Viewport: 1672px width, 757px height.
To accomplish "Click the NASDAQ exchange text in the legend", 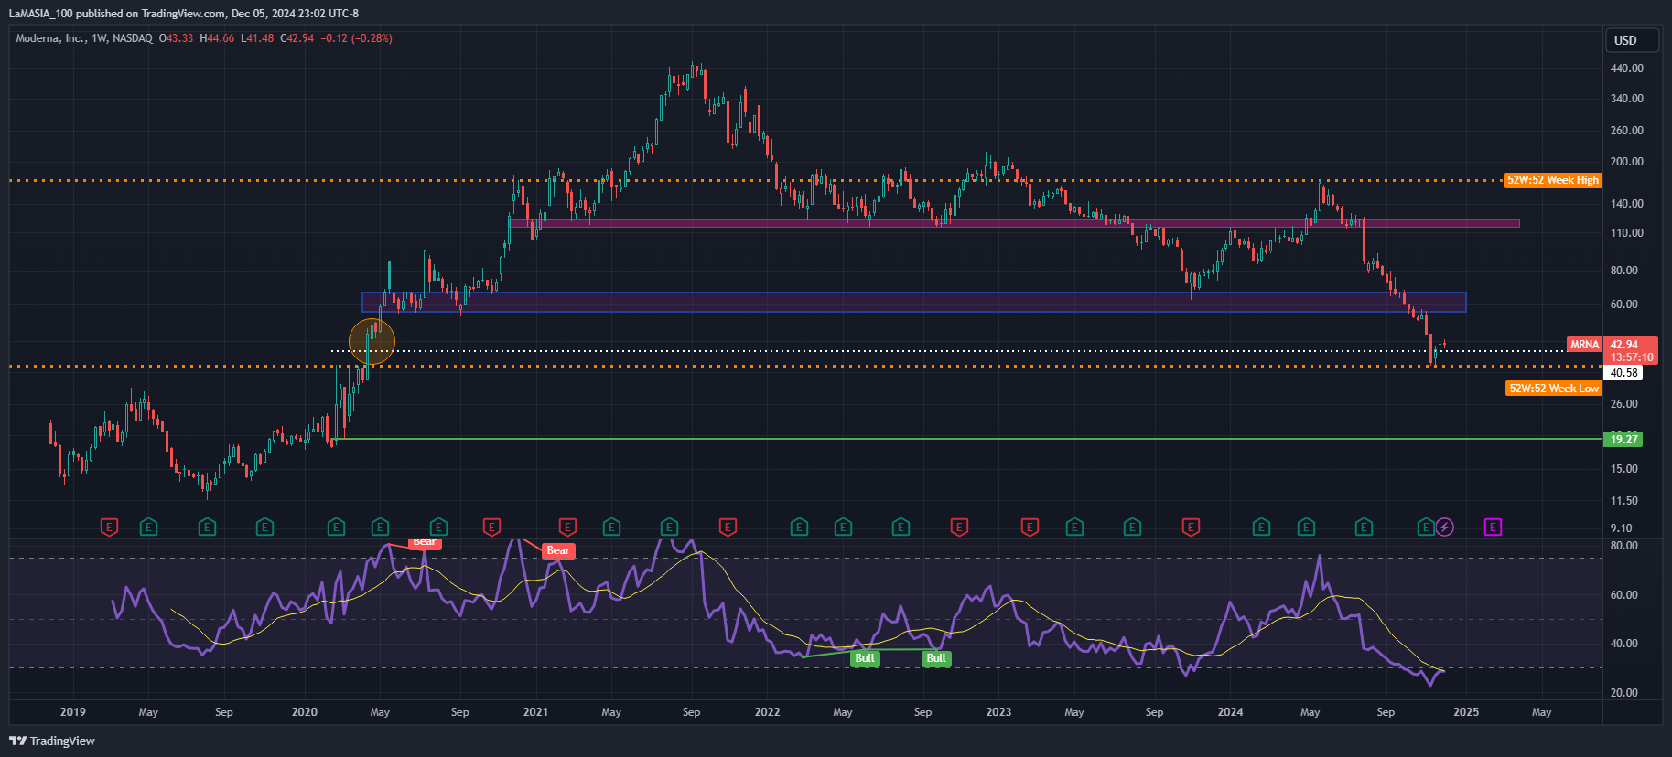I will tap(133, 38).
